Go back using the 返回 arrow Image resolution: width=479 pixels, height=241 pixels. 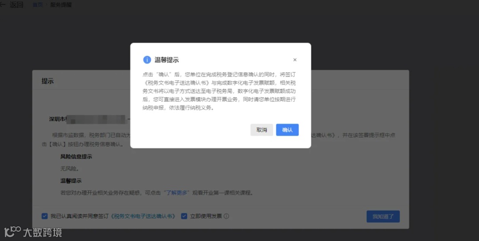click(12, 4)
